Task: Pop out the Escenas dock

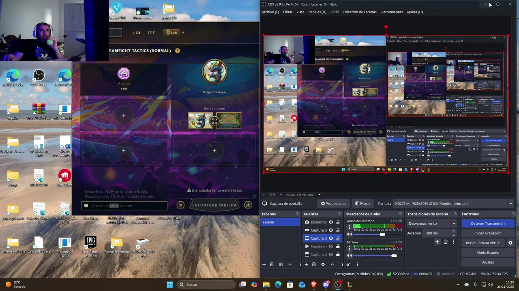Action: tap(298, 214)
